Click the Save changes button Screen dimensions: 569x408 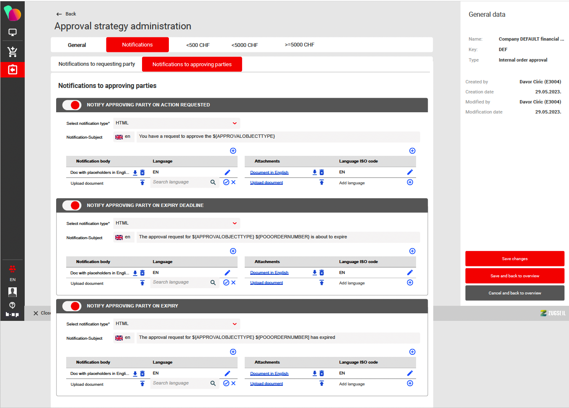[x=515, y=258]
